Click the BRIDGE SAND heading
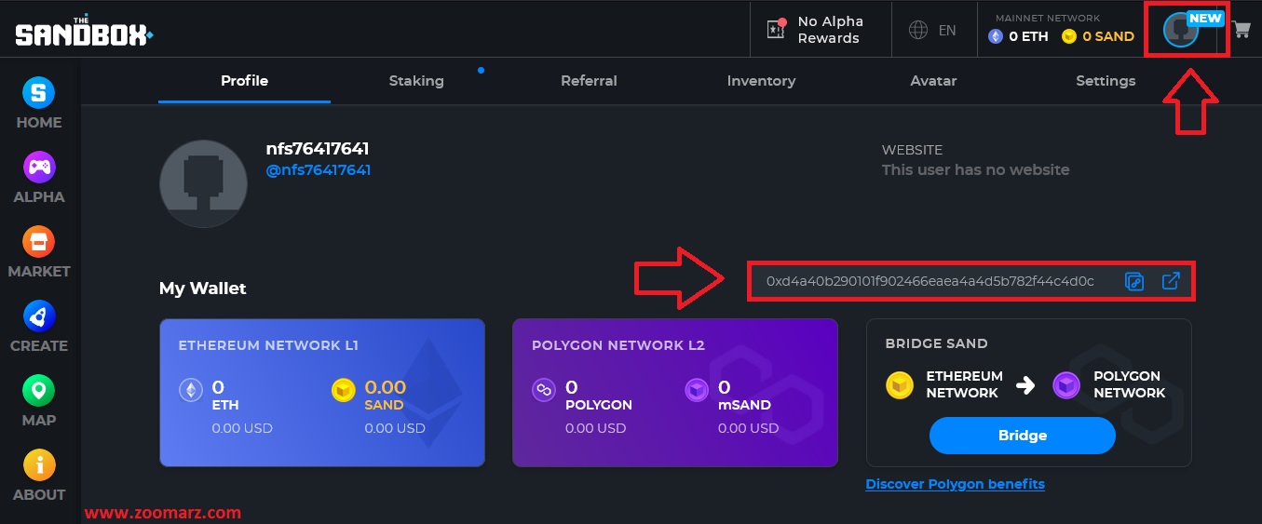Viewport: 1262px width, 524px height. (936, 343)
